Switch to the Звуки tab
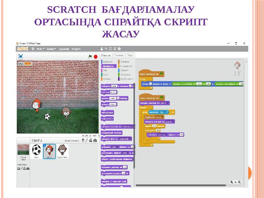264x198 pixels. (x=130, y=55)
